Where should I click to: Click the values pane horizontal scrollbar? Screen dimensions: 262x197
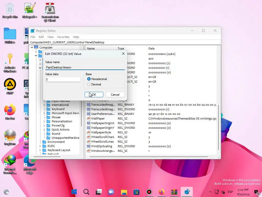point(149,157)
